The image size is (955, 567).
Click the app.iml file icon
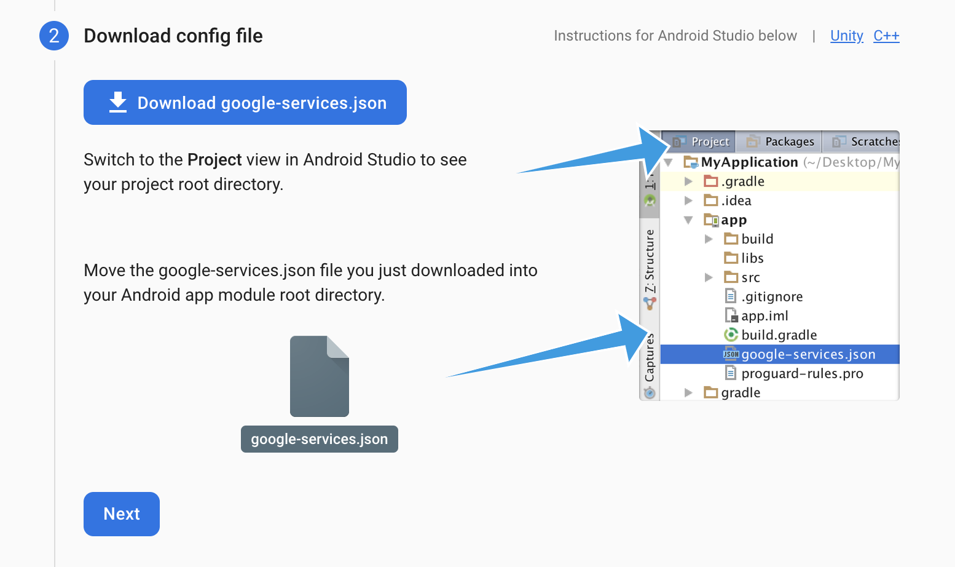point(731,315)
